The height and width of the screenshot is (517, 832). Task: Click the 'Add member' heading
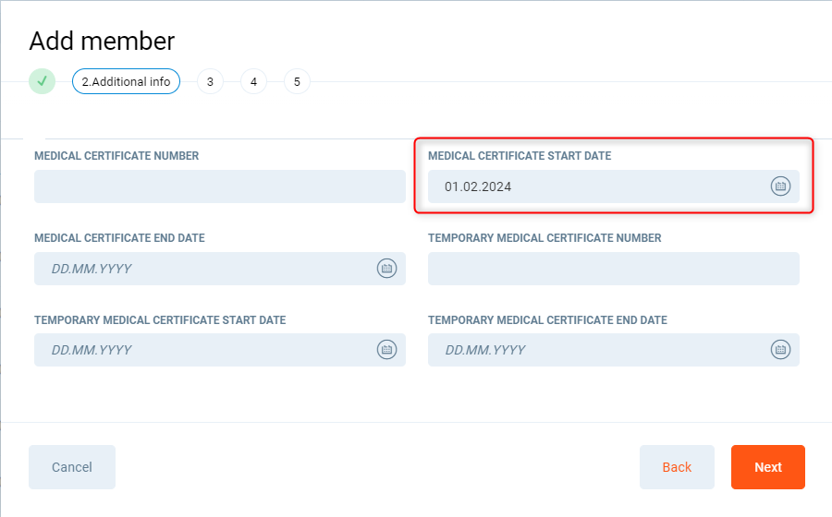[102, 42]
